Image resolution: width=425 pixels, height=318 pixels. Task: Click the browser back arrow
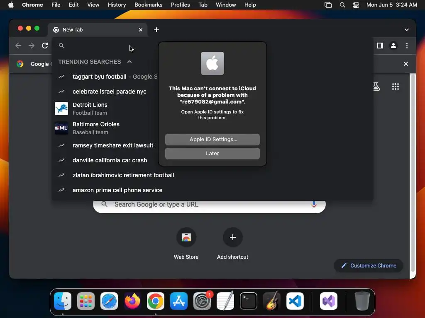pyautogui.click(x=18, y=46)
